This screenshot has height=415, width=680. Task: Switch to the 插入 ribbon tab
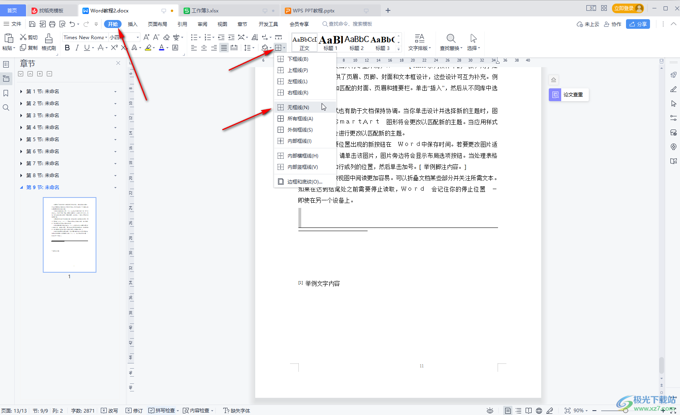point(132,24)
